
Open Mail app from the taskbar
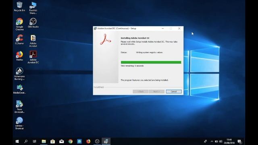click(62, 141)
